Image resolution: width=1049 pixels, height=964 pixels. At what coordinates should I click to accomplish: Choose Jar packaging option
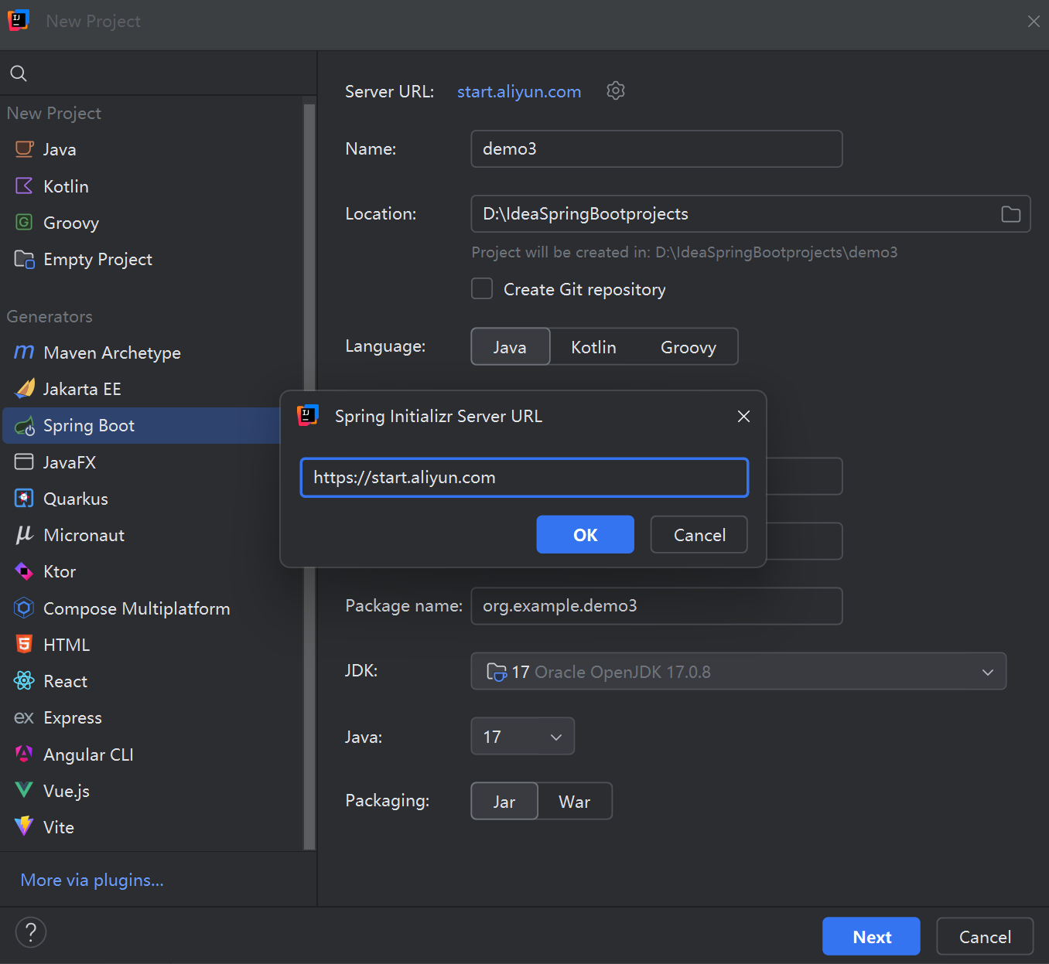(504, 802)
